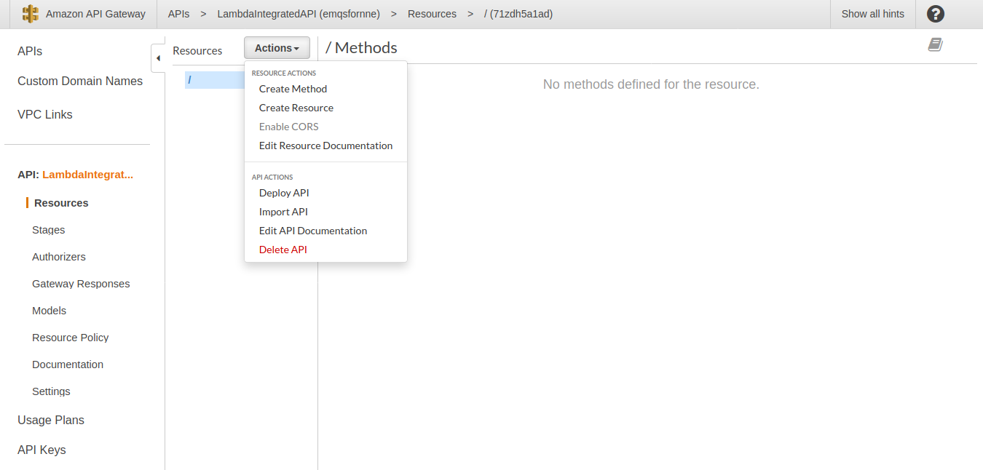The image size is (983, 470).
Task: Open the Resource Policy page
Action: tap(70, 338)
